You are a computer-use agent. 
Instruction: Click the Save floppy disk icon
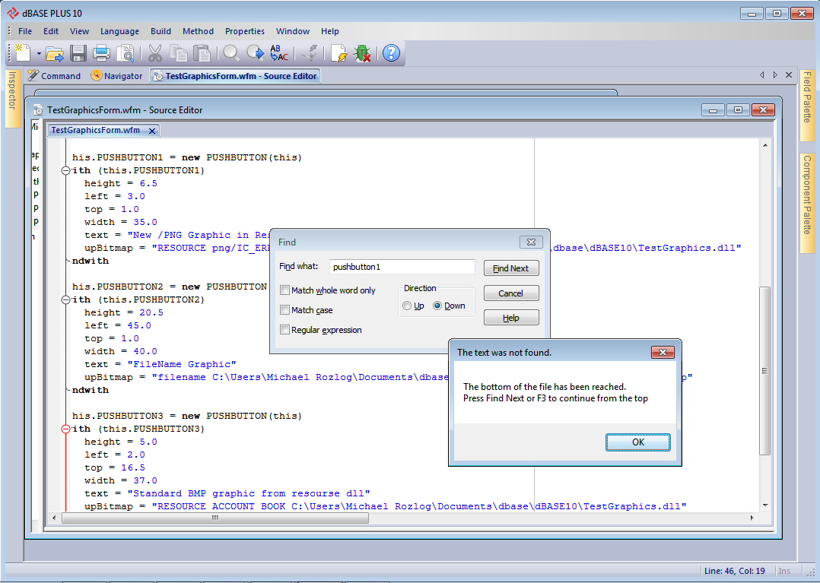(x=78, y=53)
